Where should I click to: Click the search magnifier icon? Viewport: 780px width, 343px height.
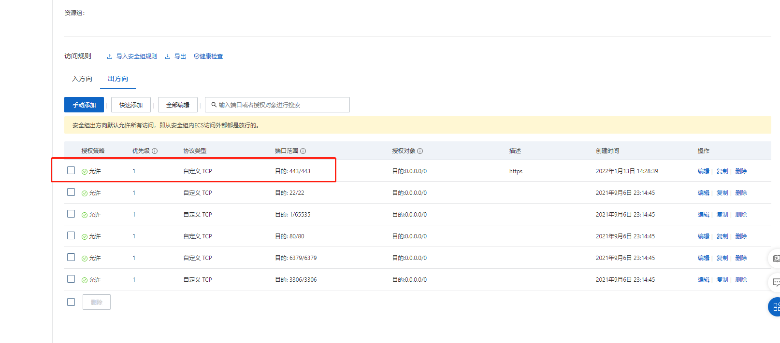coord(214,105)
